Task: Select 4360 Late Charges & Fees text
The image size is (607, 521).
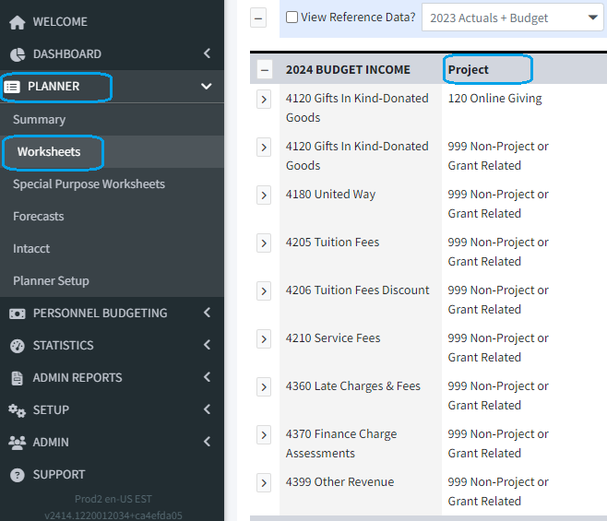Action: (353, 386)
